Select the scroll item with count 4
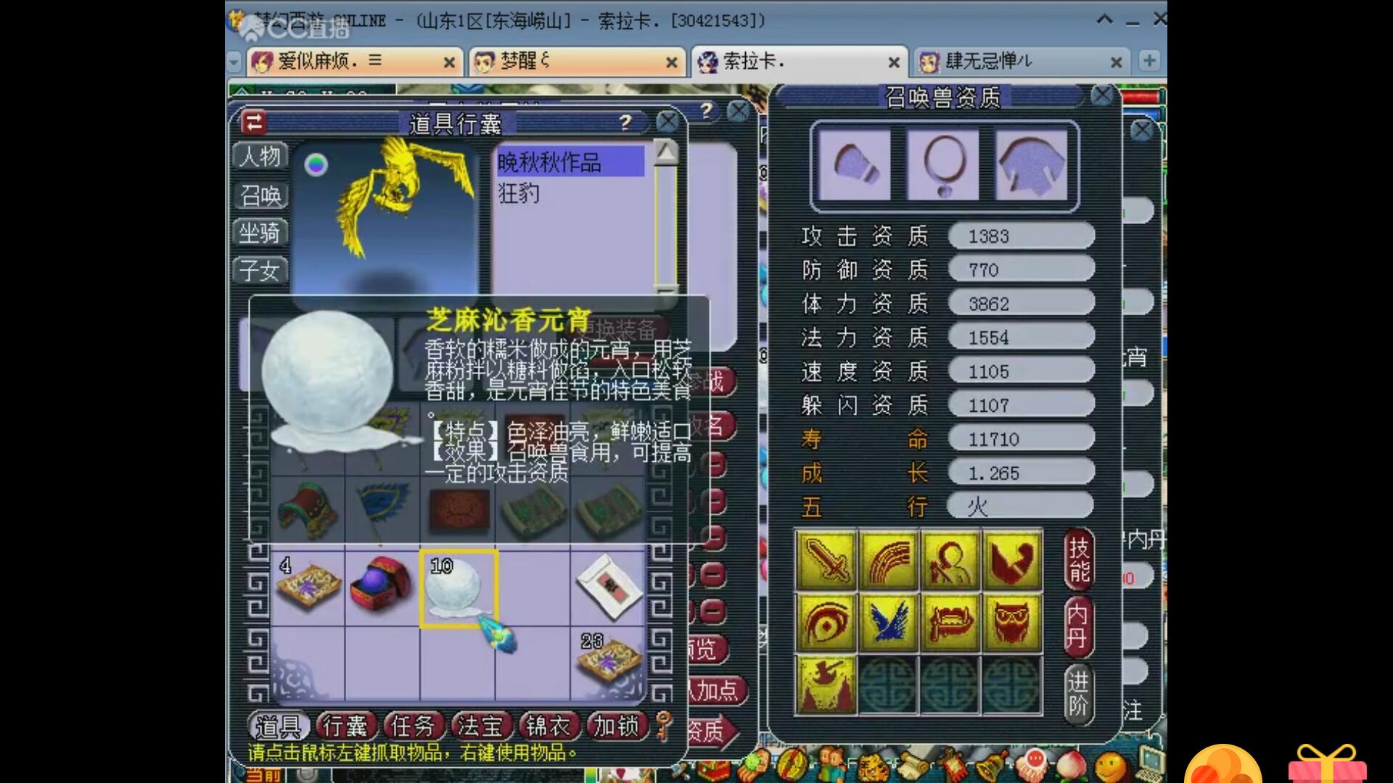 pos(308,588)
